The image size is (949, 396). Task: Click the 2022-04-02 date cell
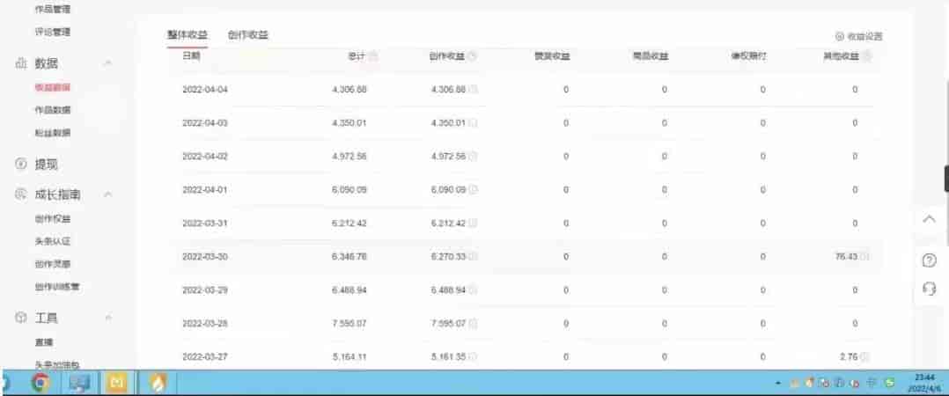(x=205, y=157)
